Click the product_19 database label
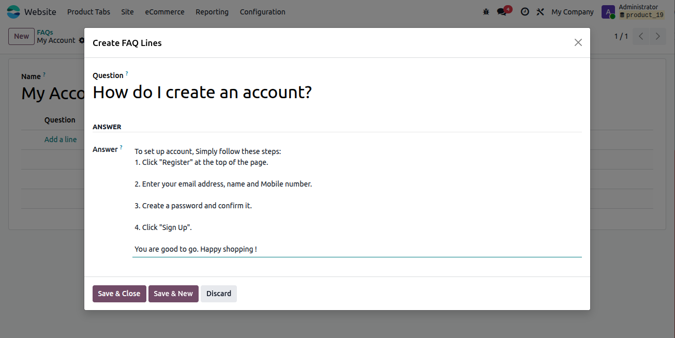The image size is (675, 338). tap(642, 15)
